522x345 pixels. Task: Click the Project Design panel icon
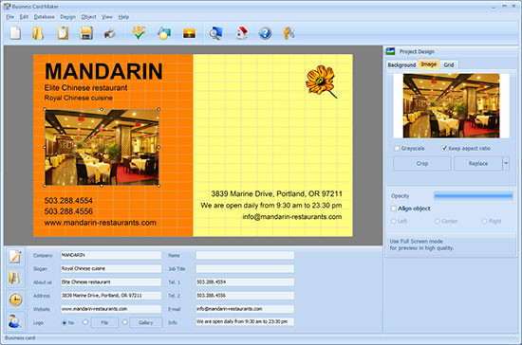(390, 51)
